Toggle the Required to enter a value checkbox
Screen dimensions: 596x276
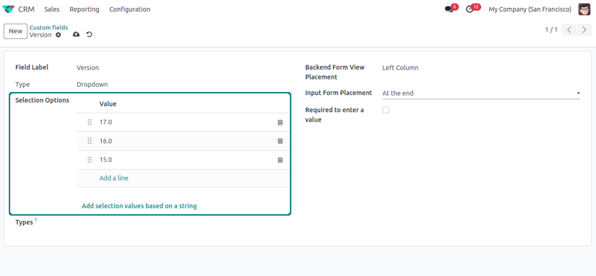tap(386, 110)
